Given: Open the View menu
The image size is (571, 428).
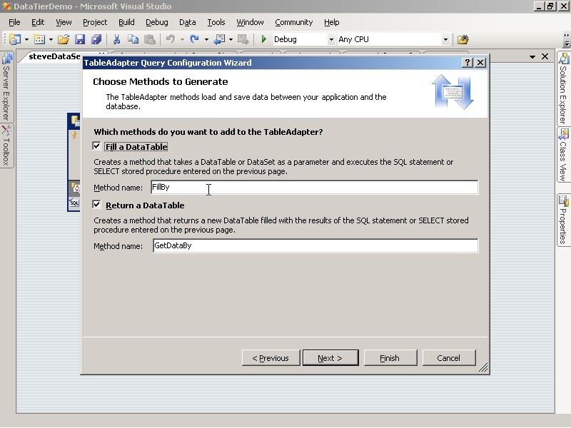Looking at the screenshot, I should [x=64, y=22].
